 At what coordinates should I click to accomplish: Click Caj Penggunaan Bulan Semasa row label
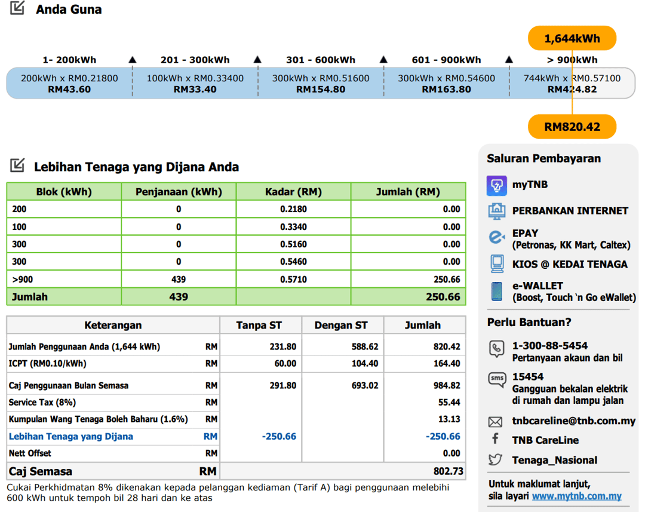[69, 386]
